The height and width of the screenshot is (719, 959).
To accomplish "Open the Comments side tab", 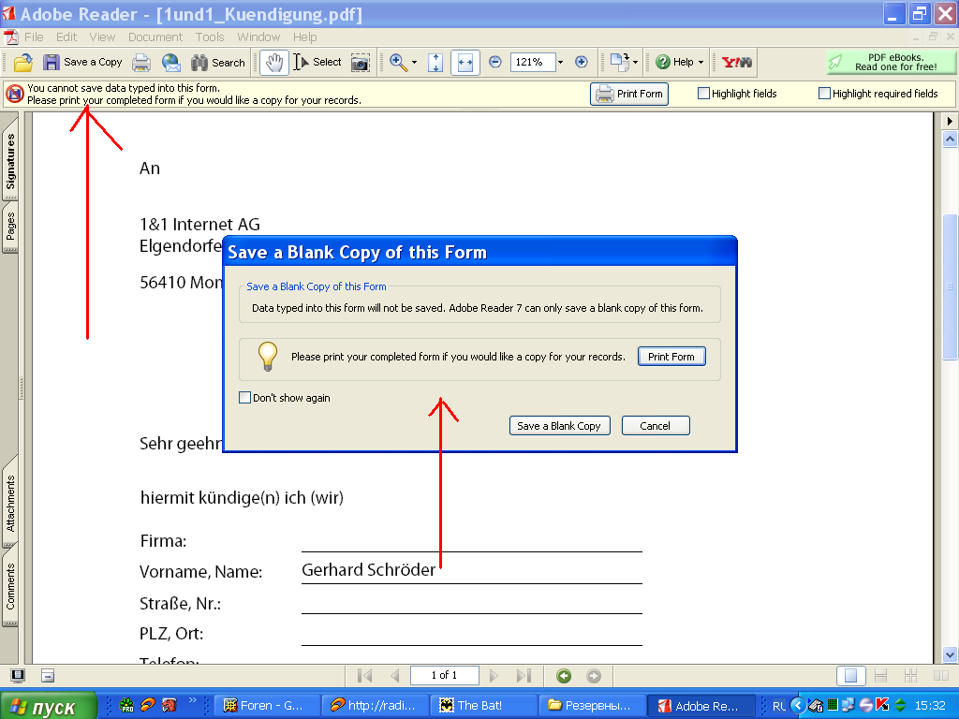I will (x=10, y=587).
